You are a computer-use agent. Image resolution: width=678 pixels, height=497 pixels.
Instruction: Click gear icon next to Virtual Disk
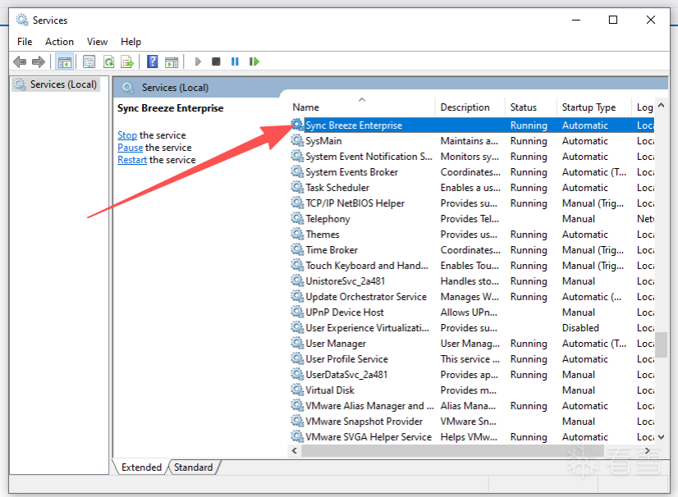click(297, 390)
